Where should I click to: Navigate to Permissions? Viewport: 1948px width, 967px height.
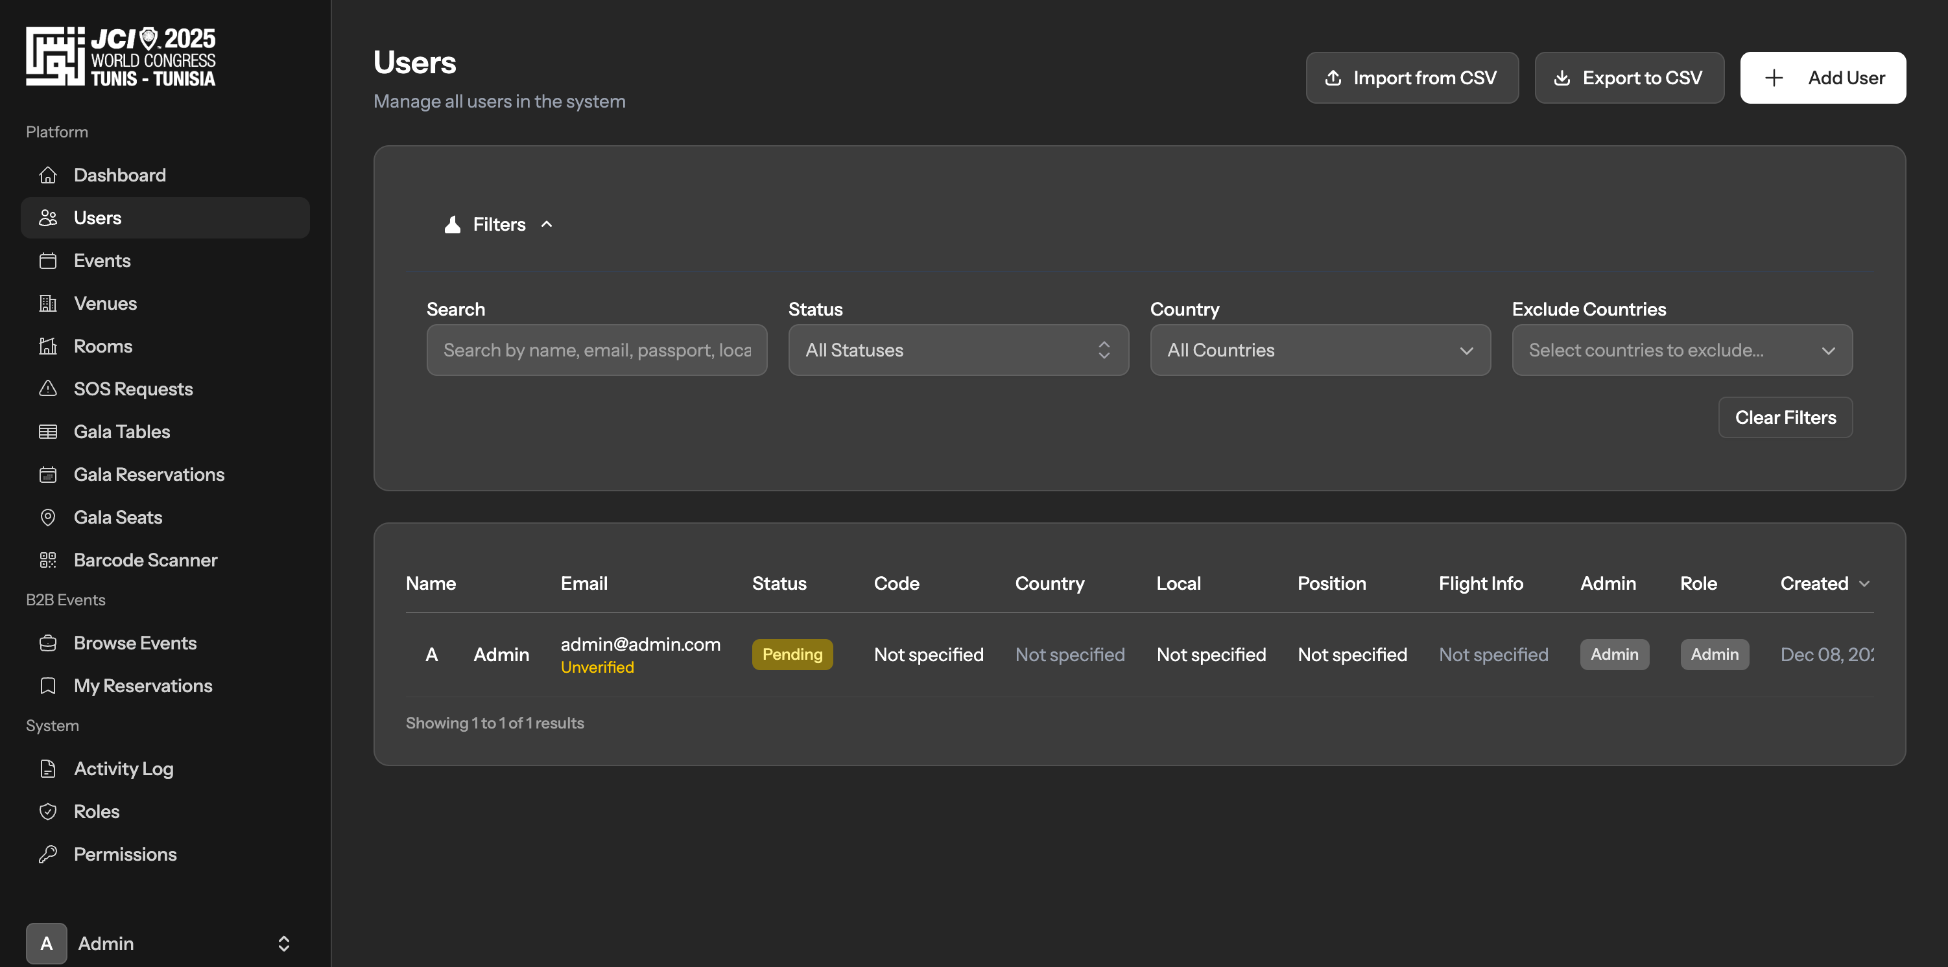[165, 854]
